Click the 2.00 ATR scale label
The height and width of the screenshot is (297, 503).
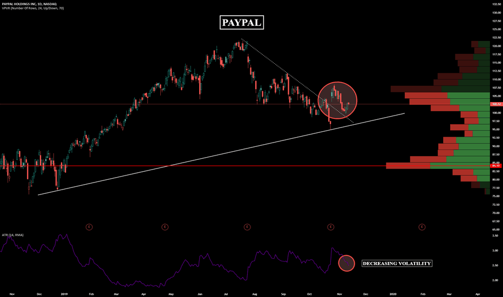495,280
